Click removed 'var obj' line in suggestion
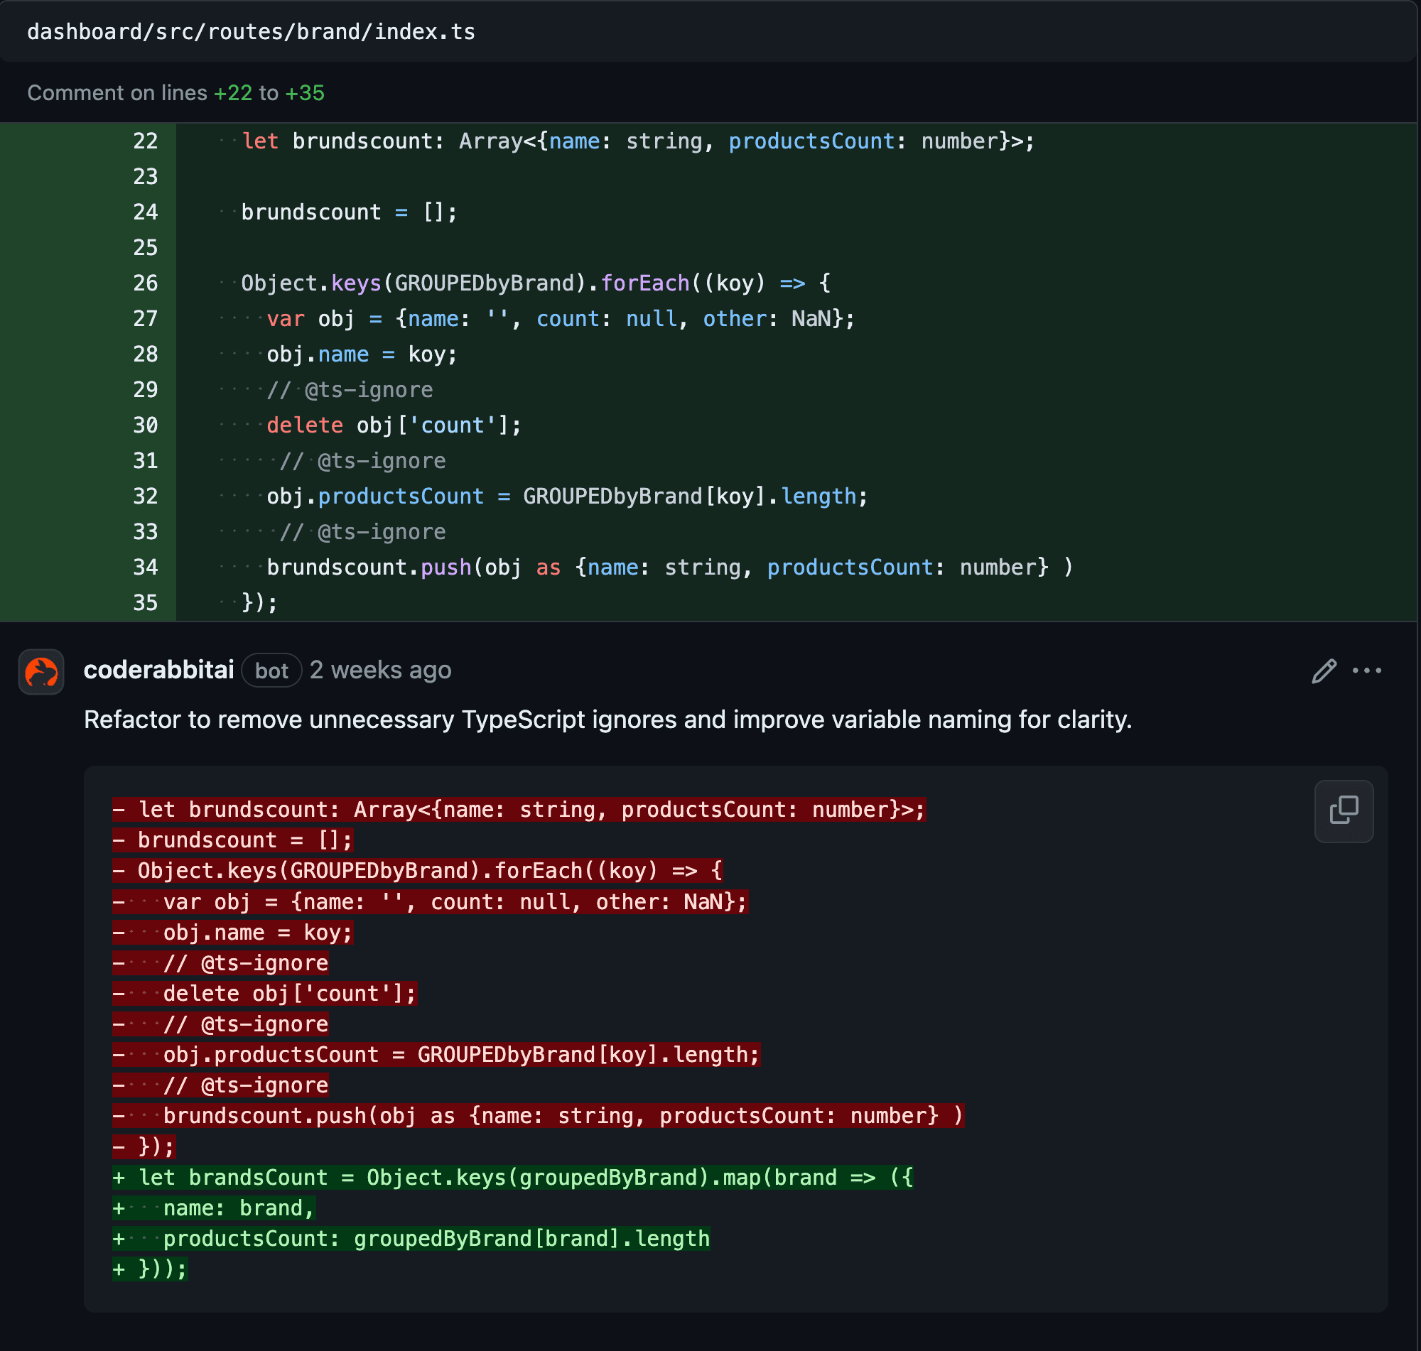 pyautogui.click(x=430, y=901)
